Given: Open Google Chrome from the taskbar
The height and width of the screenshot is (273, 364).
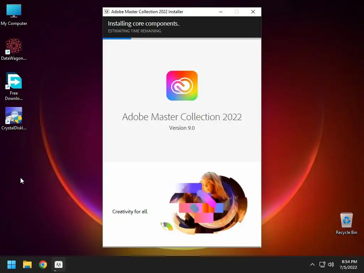Looking at the screenshot, I should pos(43,264).
